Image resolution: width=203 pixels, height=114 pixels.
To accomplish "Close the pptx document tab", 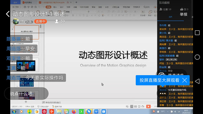I will click(x=71, y=2).
